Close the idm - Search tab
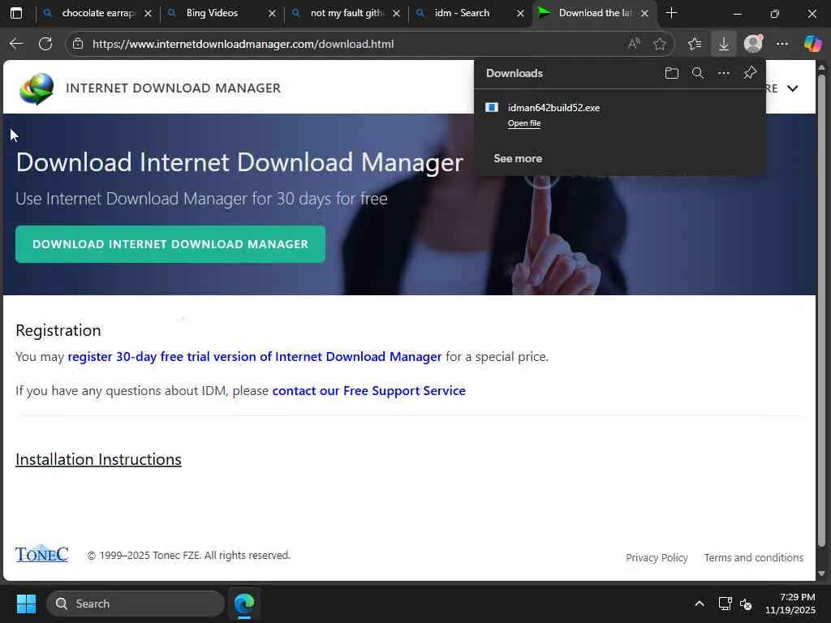 520,13
